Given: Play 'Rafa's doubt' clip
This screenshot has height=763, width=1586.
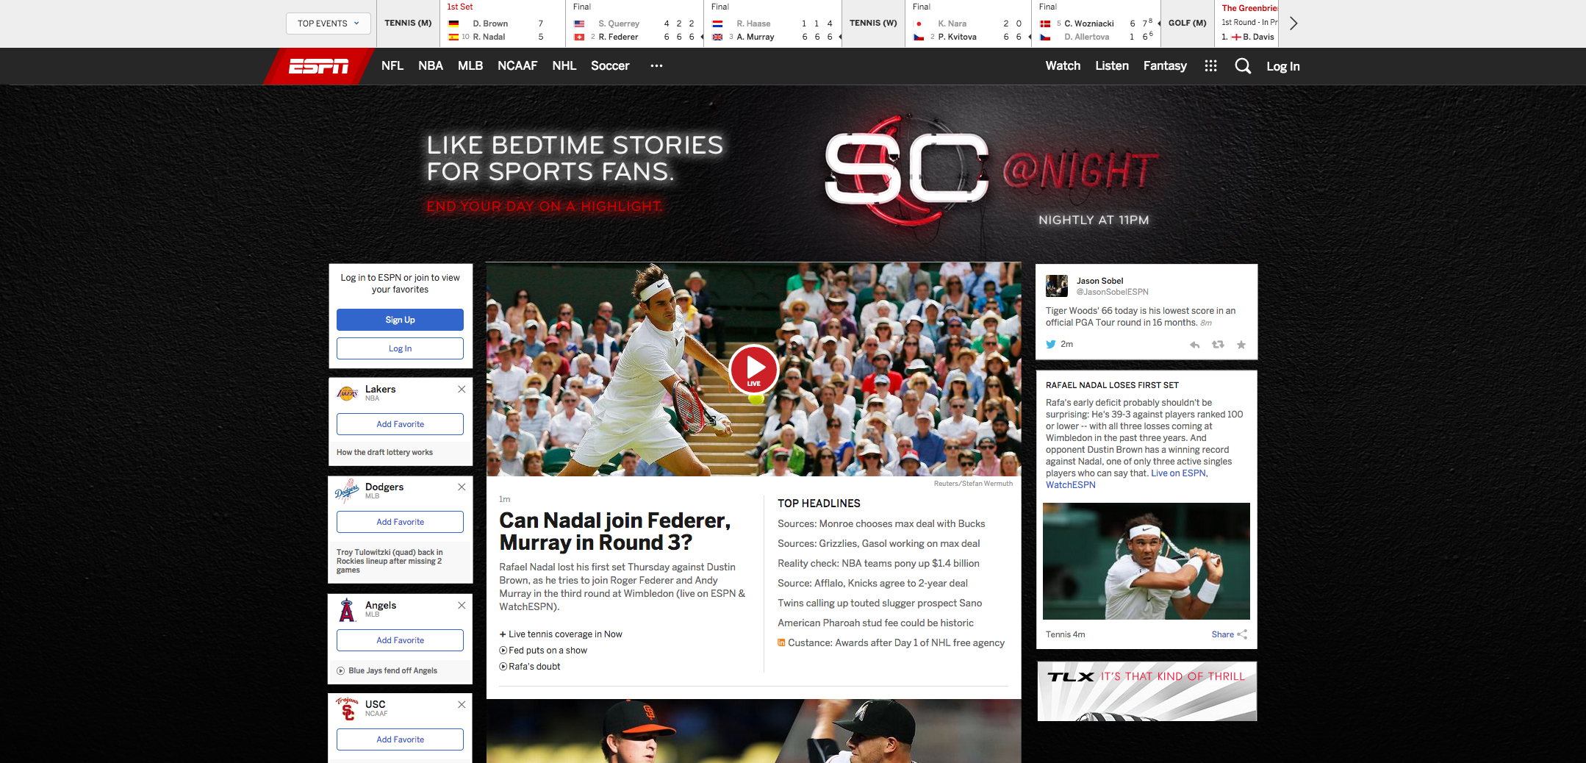Looking at the screenshot, I should tap(530, 667).
